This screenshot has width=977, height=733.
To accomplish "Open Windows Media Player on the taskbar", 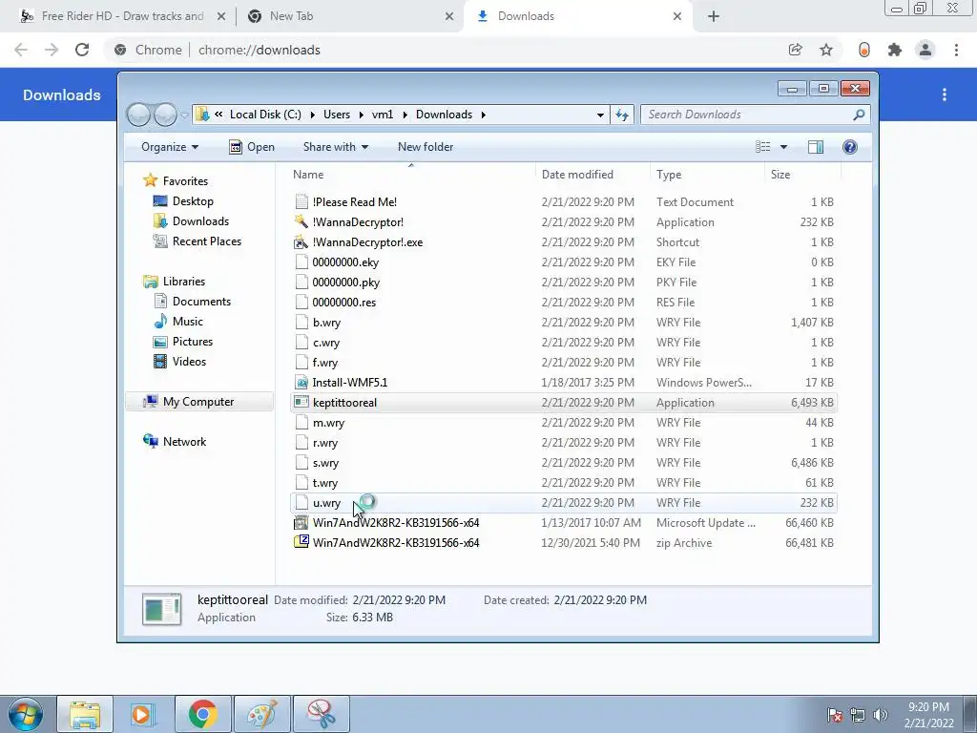I will point(141,714).
